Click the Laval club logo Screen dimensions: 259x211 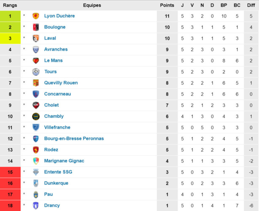36,38
